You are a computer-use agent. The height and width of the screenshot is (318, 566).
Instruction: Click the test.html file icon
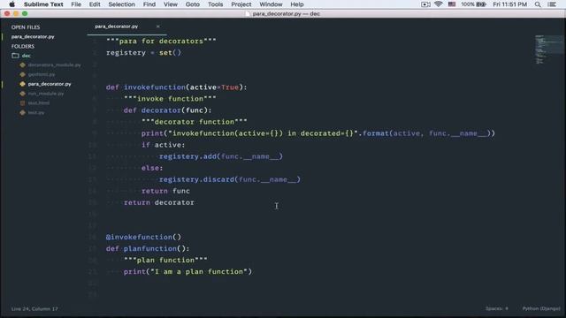[x=23, y=103]
